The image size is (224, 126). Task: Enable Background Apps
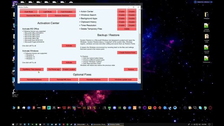[x=122, y=19]
